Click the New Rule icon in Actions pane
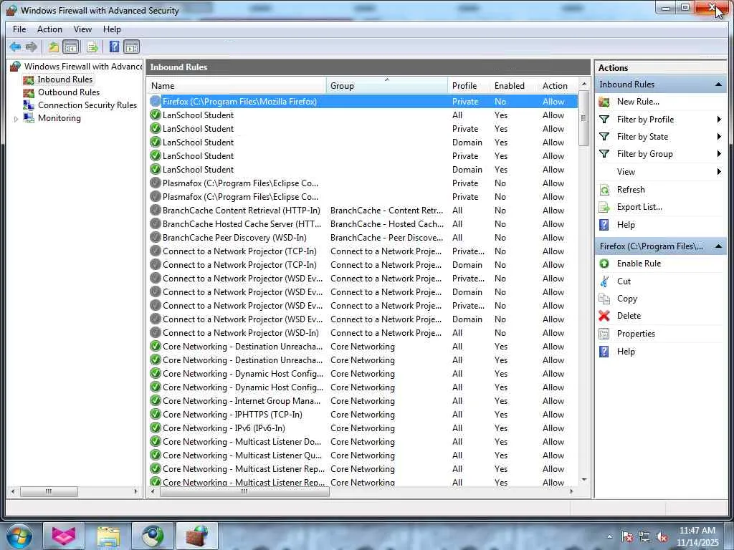Screen dimensions: 734x550 coord(604,102)
